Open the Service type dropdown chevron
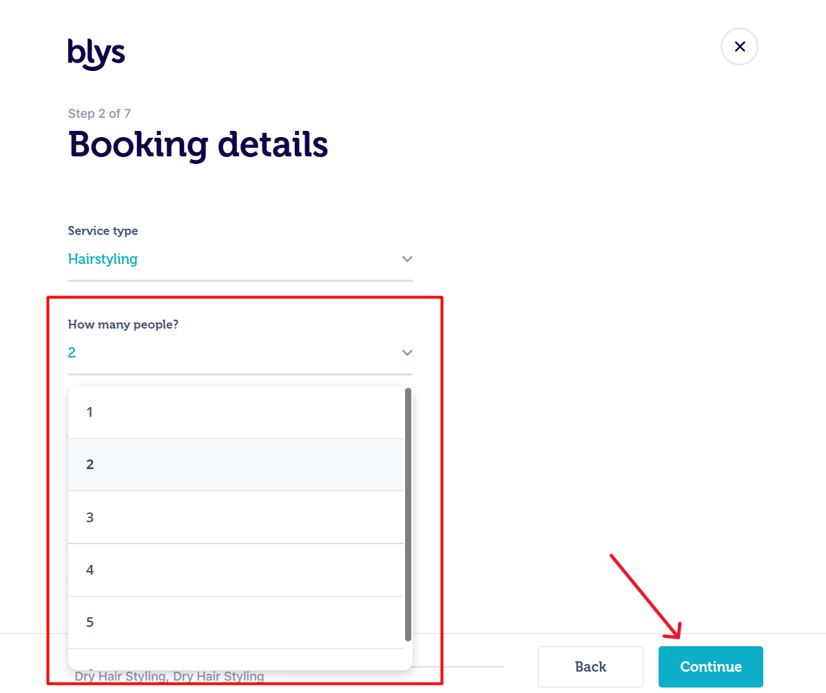This screenshot has height=693, width=826. point(406,259)
